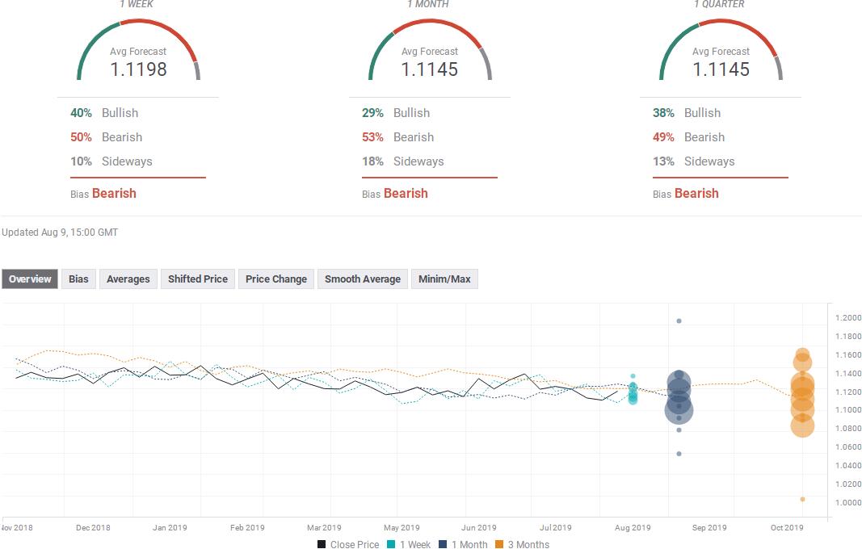The height and width of the screenshot is (549, 862).
Task: Select the small orange outlier dot near 1.0000
Action: tap(802, 499)
